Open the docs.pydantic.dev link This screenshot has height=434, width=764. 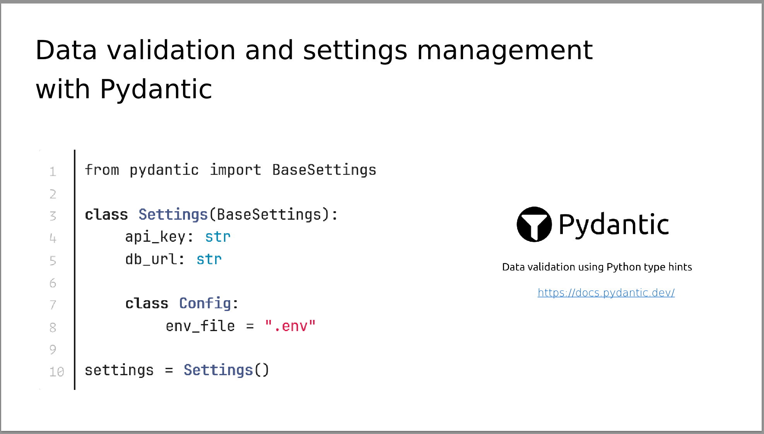[606, 293]
